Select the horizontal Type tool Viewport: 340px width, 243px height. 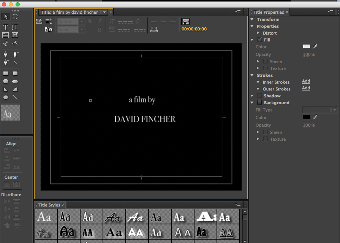(x=6, y=27)
